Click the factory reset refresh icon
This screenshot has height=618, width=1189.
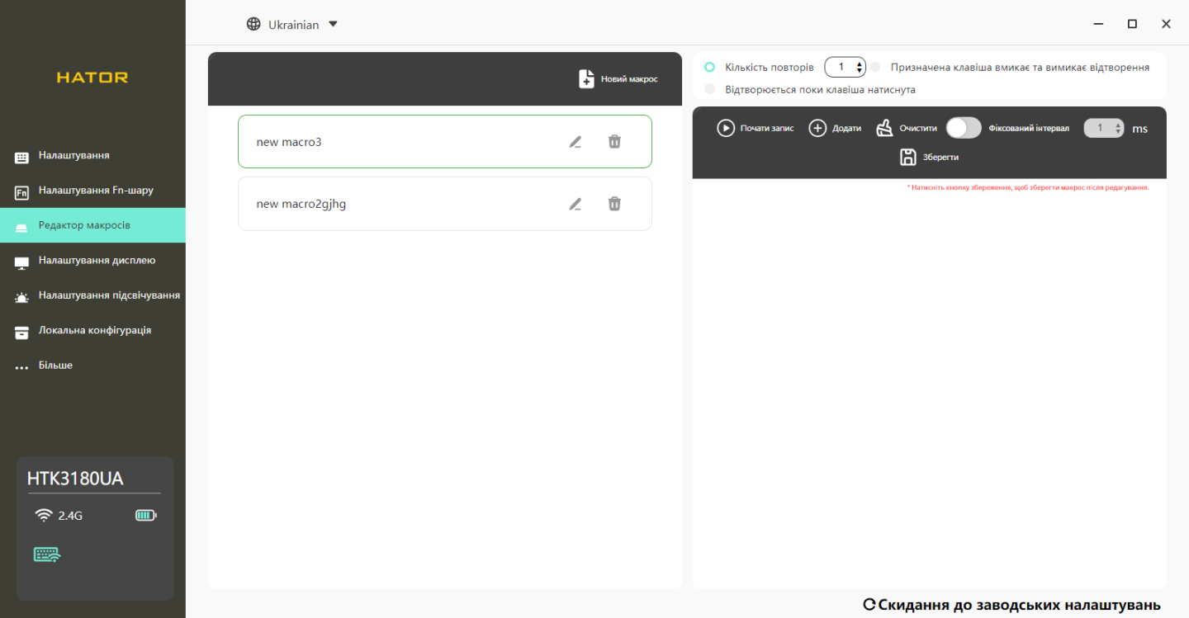pyautogui.click(x=869, y=605)
